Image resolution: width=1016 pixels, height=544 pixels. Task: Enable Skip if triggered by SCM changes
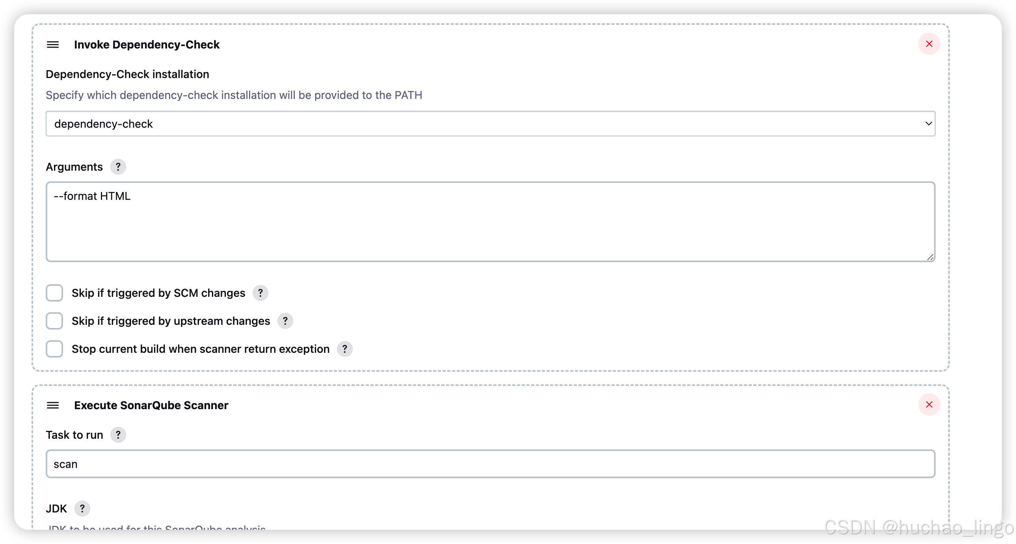click(54, 293)
